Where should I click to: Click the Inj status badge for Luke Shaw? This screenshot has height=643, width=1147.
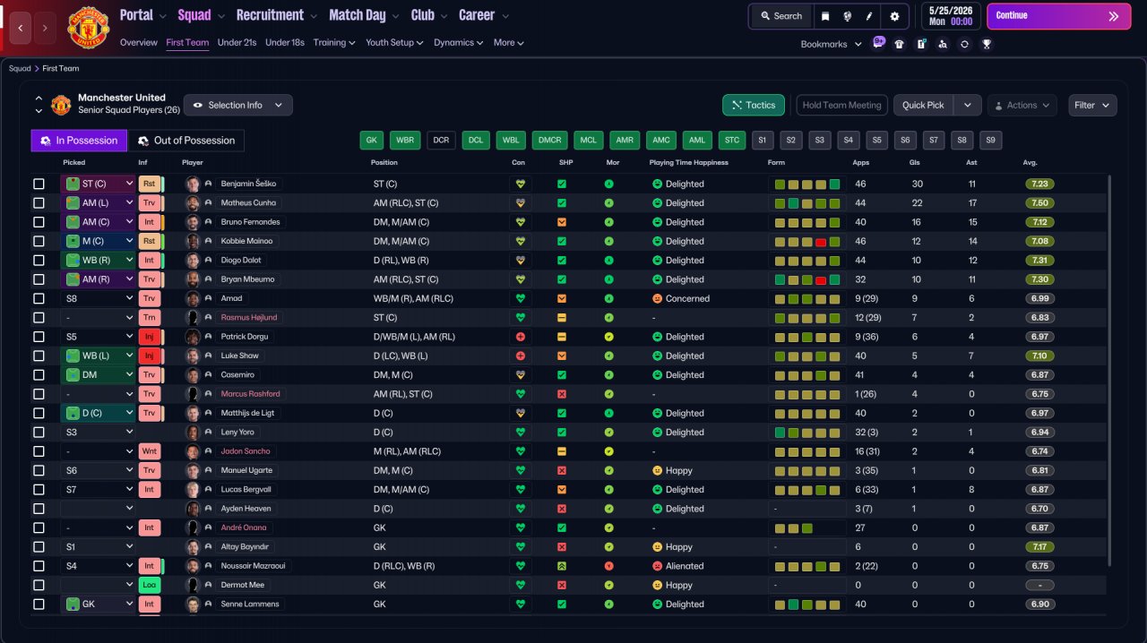pos(149,356)
